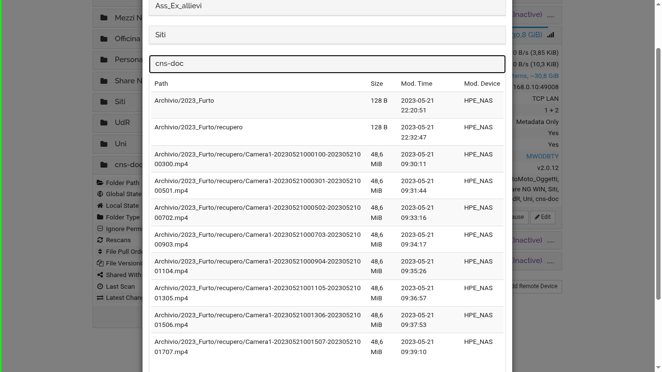Collapse the cns-doc accordion panel
This screenshot has height=372, width=662.
pyautogui.click(x=327, y=64)
